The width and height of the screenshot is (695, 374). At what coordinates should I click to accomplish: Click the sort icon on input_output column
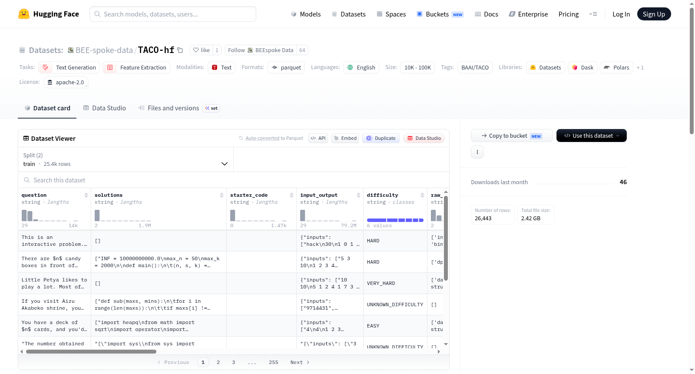[358, 195]
